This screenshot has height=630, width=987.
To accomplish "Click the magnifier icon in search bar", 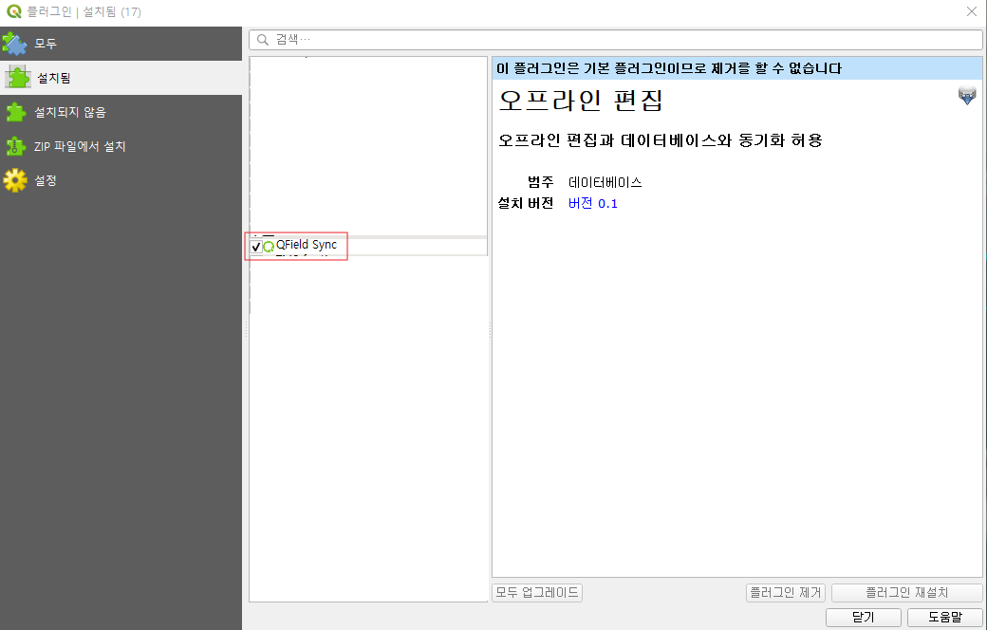I will coord(260,39).
